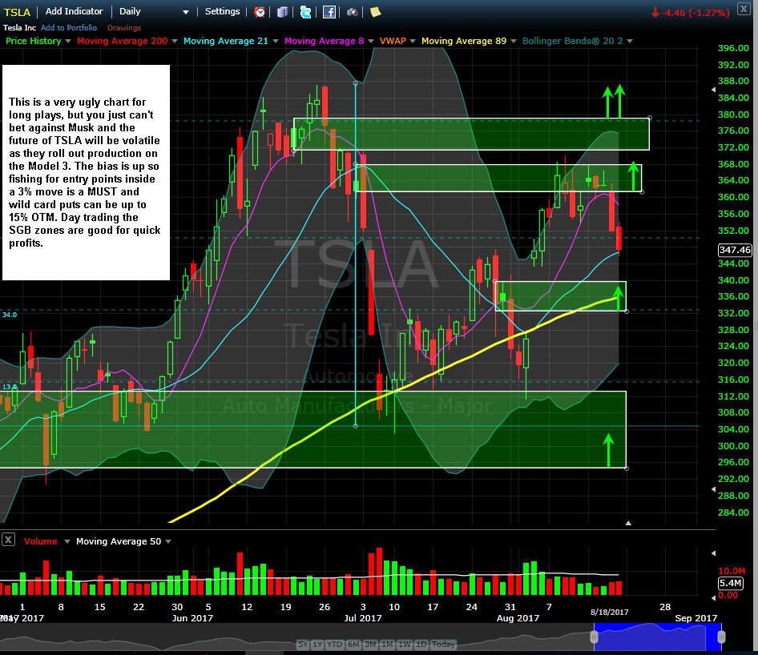Image resolution: width=758 pixels, height=655 pixels.
Task: Take a chart snapshot with camera icon
Action: [353, 11]
